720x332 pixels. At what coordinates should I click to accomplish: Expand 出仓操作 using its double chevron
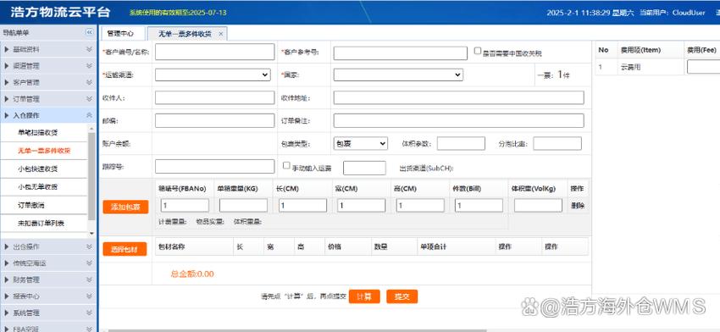pyautogui.click(x=89, y=246)
